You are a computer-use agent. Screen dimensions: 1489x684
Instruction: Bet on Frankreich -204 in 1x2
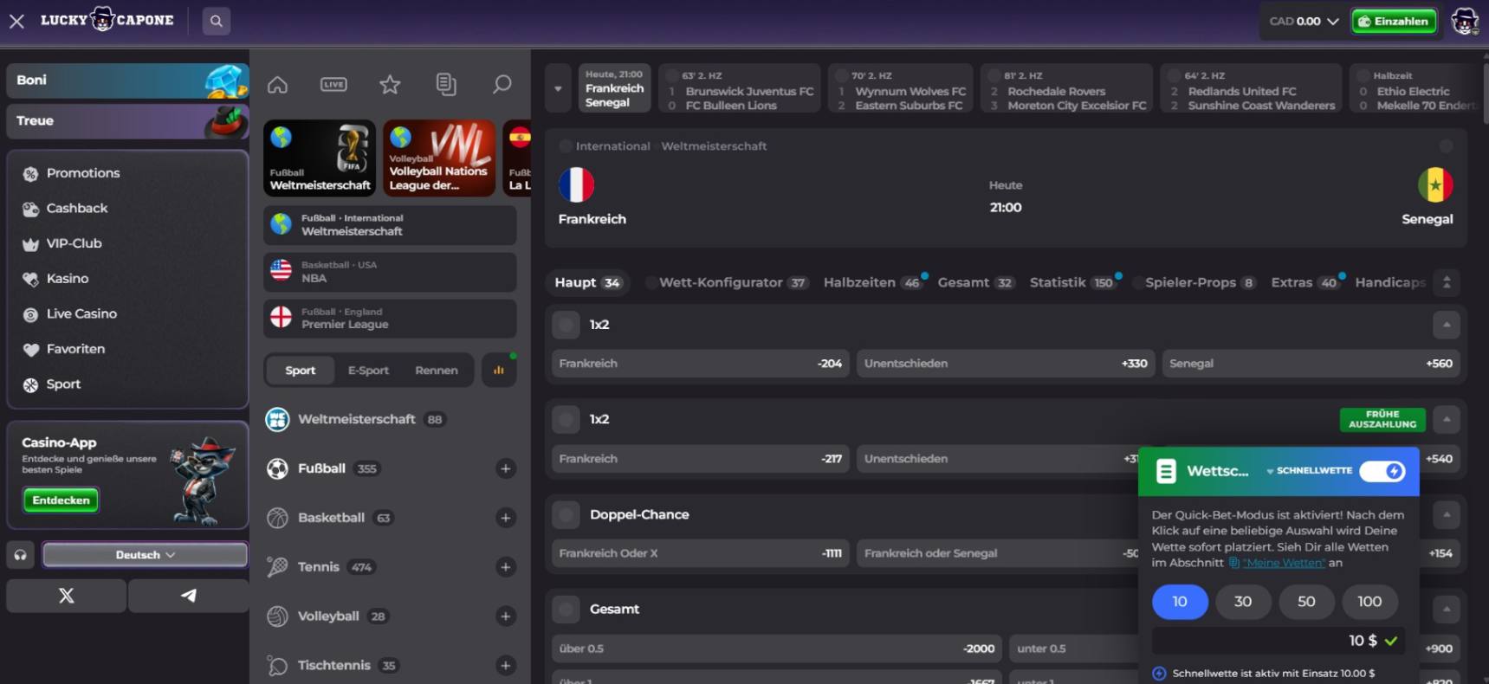click(x=700, y=364)
